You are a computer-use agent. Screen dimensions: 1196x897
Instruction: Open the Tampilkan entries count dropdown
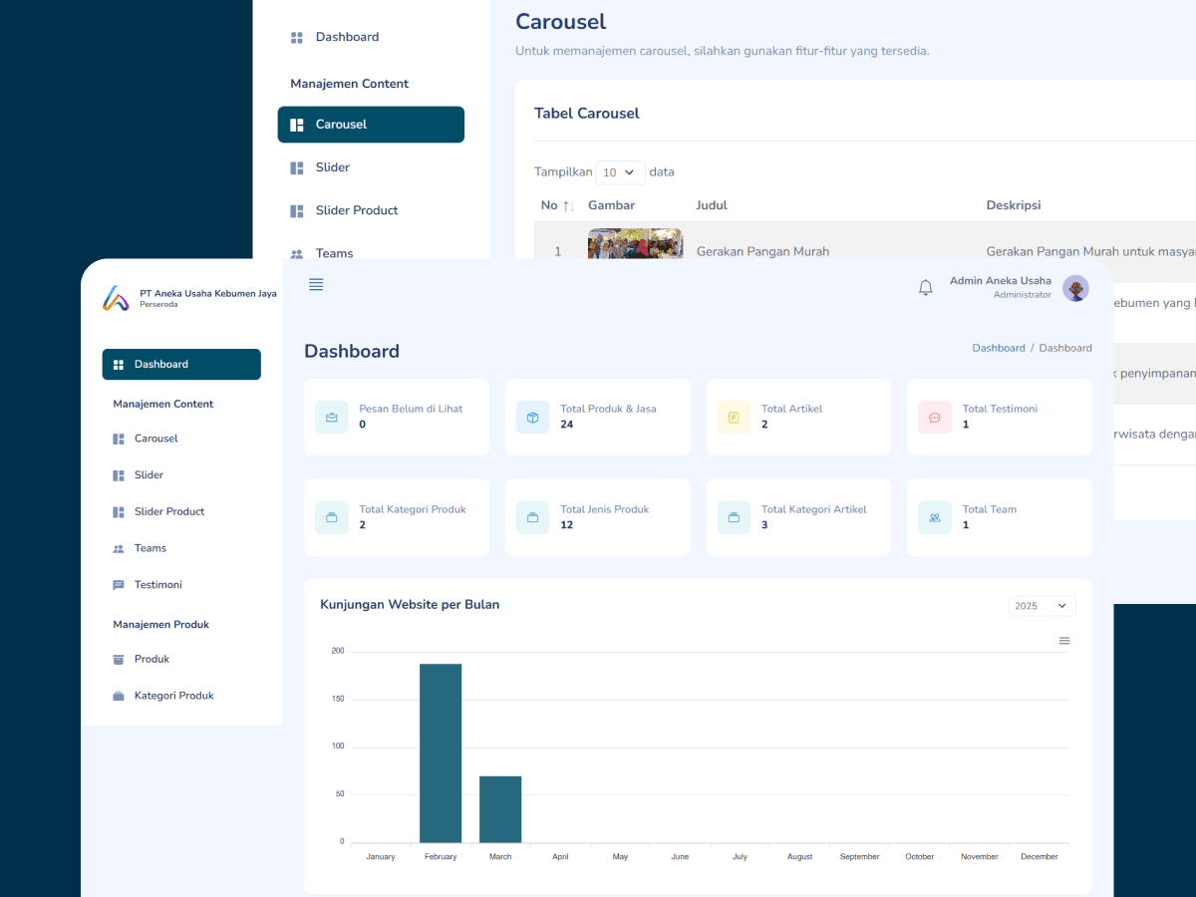click(x=620, y=172)
